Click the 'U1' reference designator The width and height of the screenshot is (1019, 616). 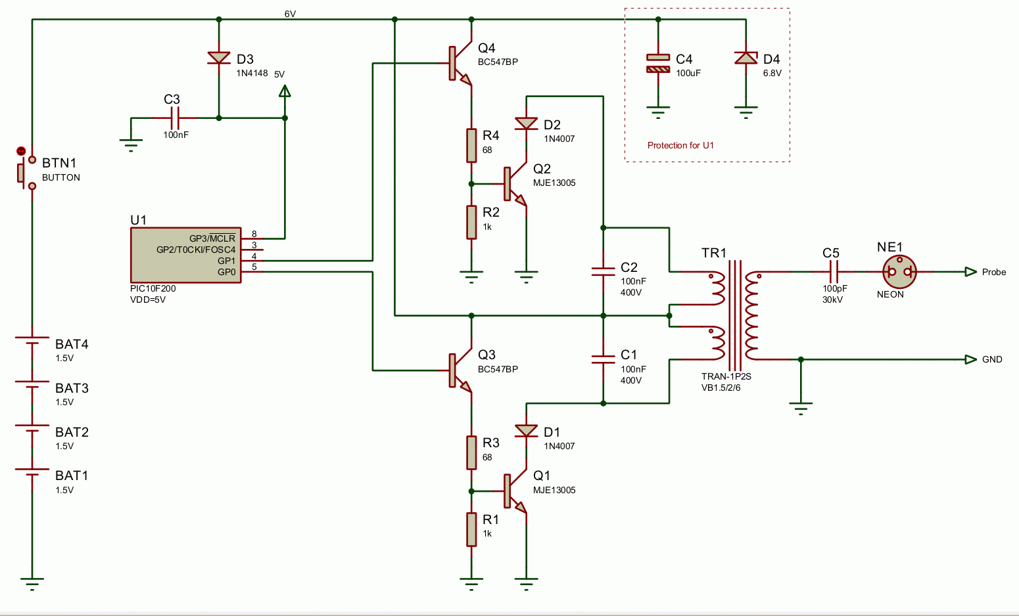[x=139, y=220]
